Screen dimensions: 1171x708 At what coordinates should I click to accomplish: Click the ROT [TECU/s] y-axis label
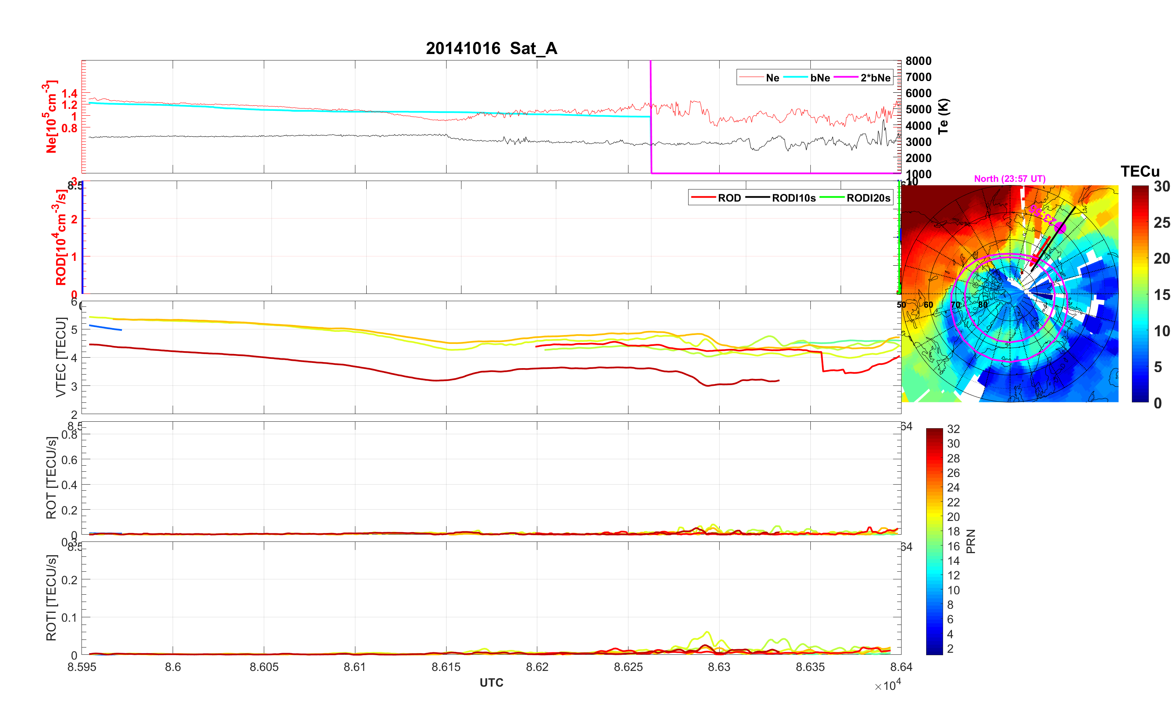tap(51, 477)
